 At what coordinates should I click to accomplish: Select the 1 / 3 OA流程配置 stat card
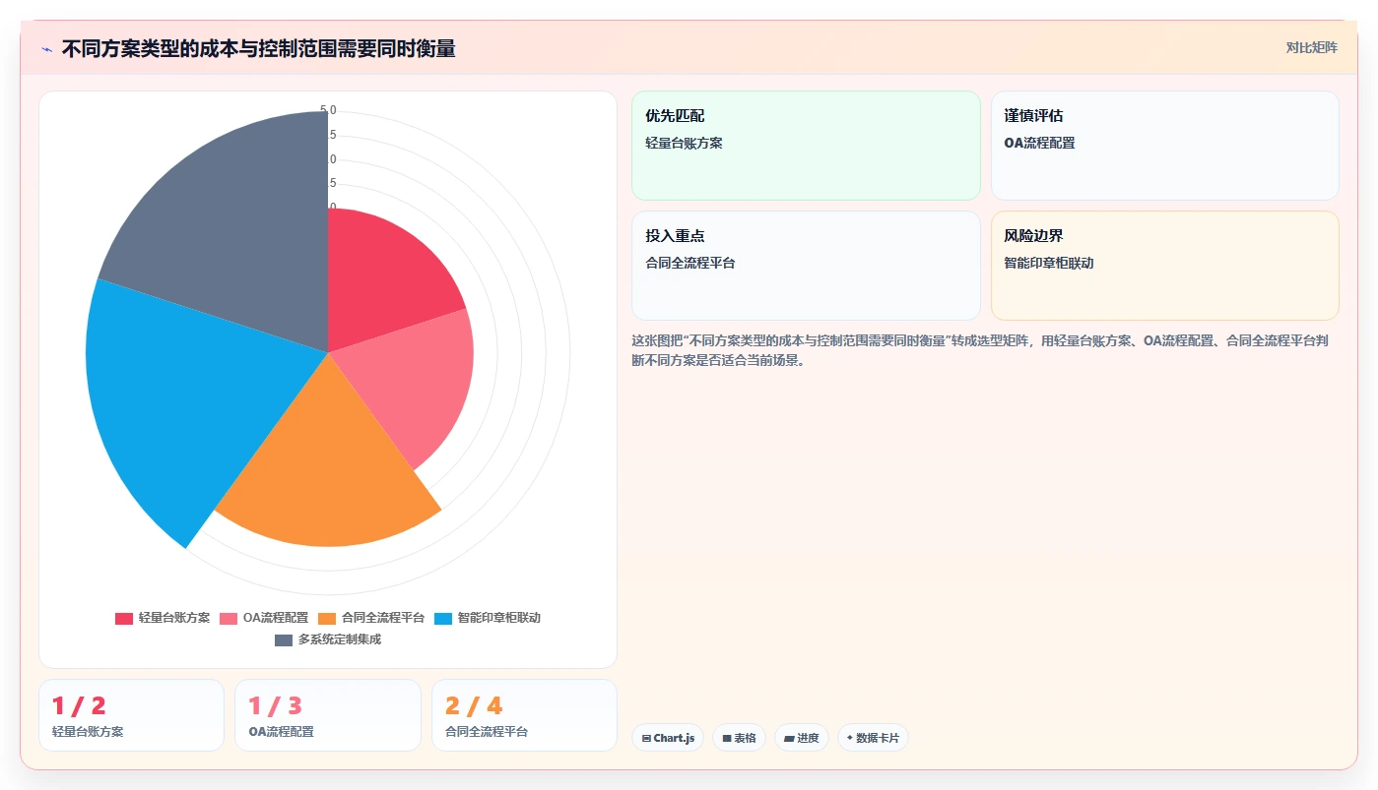pyautogui.click(x=328, y=715)
